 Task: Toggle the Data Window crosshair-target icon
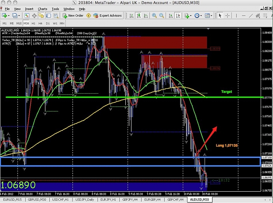pyautogui.click(x=34, y=16)
